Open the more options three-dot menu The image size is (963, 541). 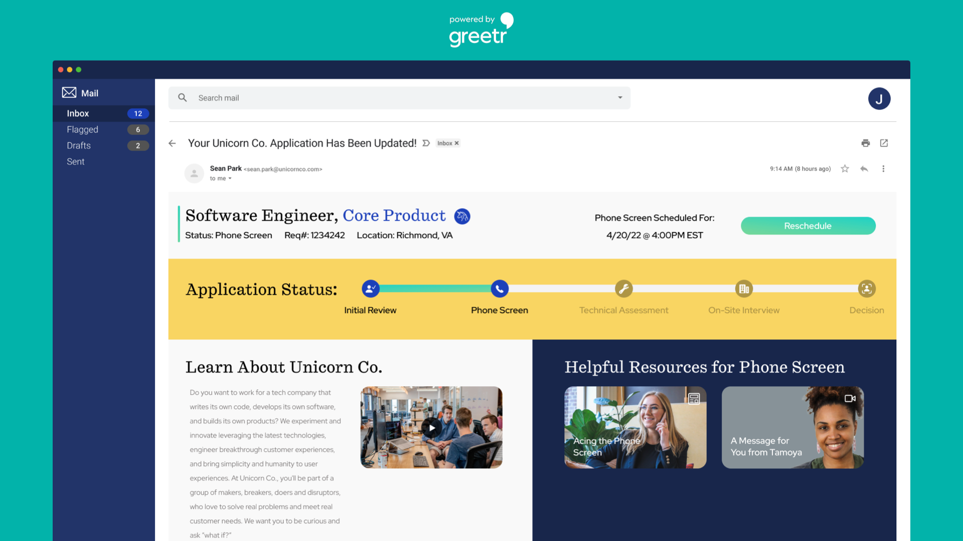(883, 169)
